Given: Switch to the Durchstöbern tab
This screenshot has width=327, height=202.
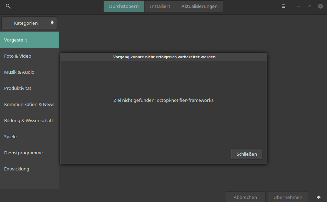Looking at the screenshot, I should pos(124,6).
